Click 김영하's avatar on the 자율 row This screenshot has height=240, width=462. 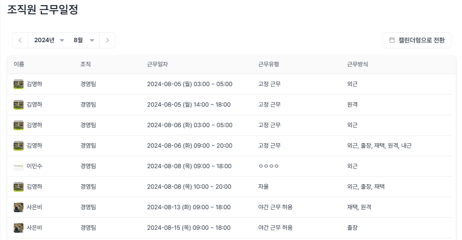click(x=18, y=187)
